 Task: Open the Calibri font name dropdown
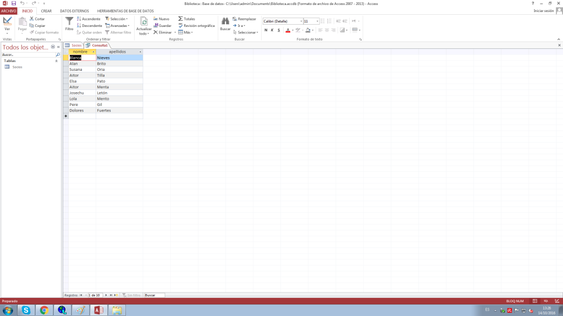pos(301,21)
